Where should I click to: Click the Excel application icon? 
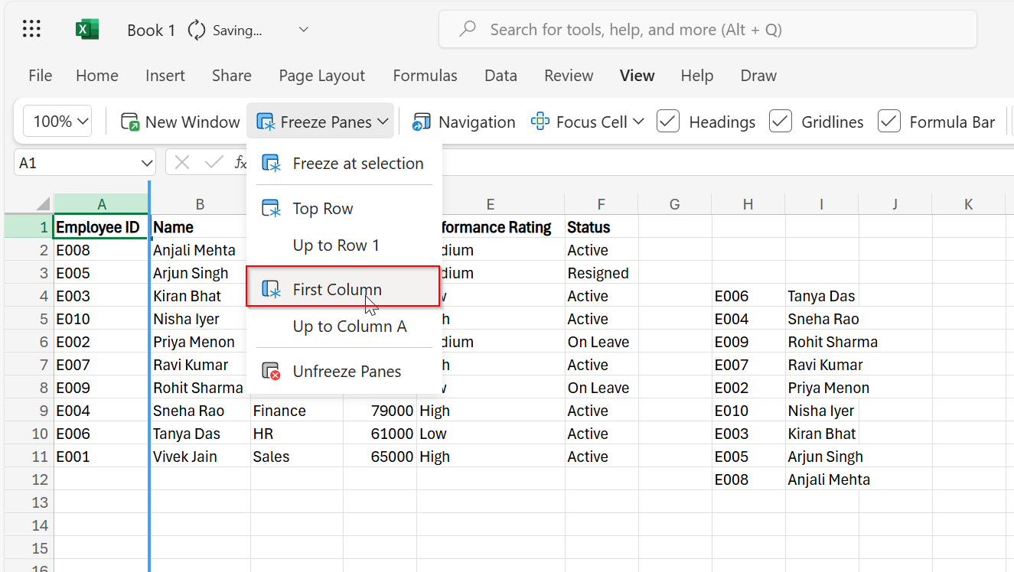coord(86,28)
